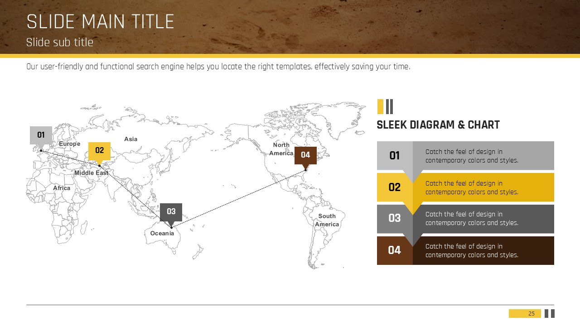This screenshot has width=580, height=326.
Task: Select the South America map label
Action: tap(327, 220)
